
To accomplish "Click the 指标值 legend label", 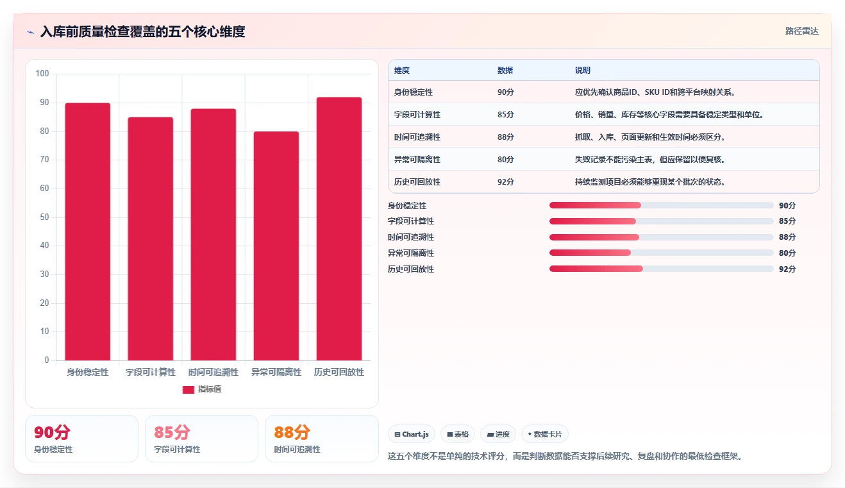I will tap(210, 389).
